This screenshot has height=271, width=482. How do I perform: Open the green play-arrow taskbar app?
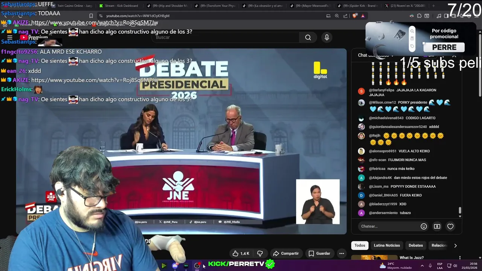(x=164, y=266)
